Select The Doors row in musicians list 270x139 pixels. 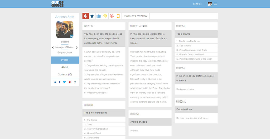(x=104, y=120)
